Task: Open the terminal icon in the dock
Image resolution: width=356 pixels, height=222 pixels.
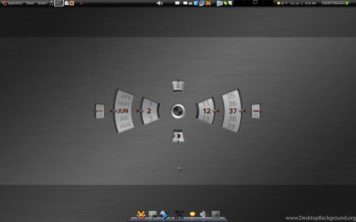Action: pos(216,214)
